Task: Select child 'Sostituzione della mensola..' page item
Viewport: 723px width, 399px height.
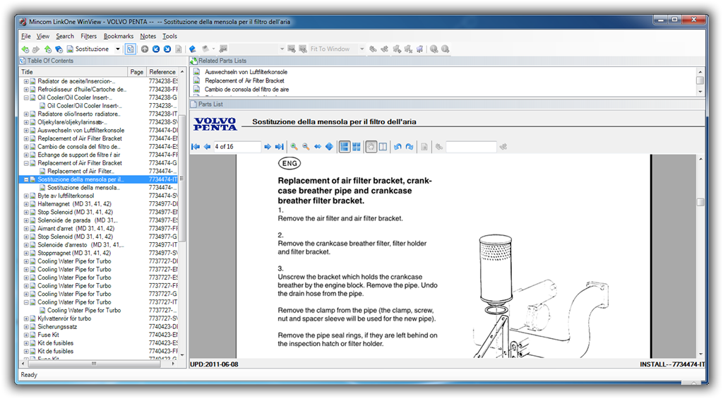Action: pyautogui.click(x=83, y=188)
